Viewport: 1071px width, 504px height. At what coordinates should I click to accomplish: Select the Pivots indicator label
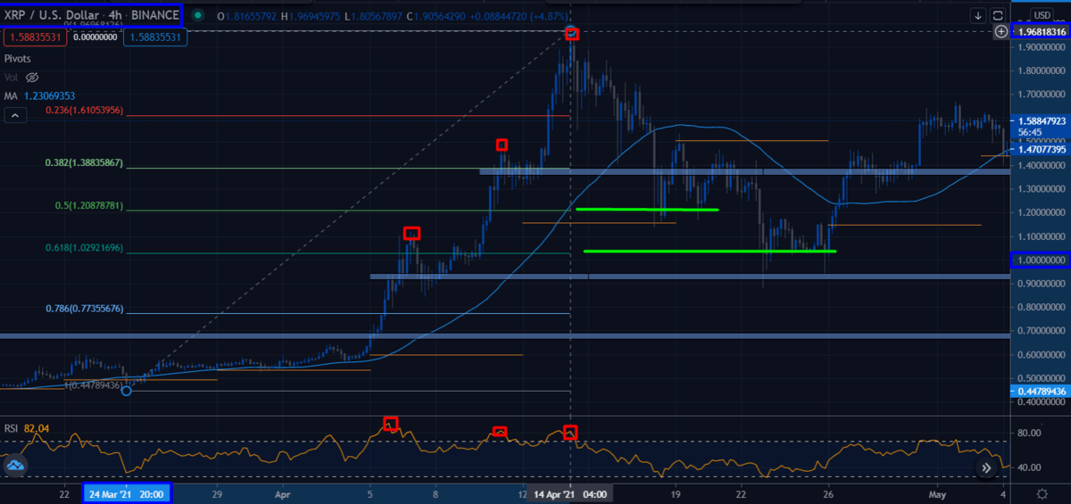coord(18,58)
